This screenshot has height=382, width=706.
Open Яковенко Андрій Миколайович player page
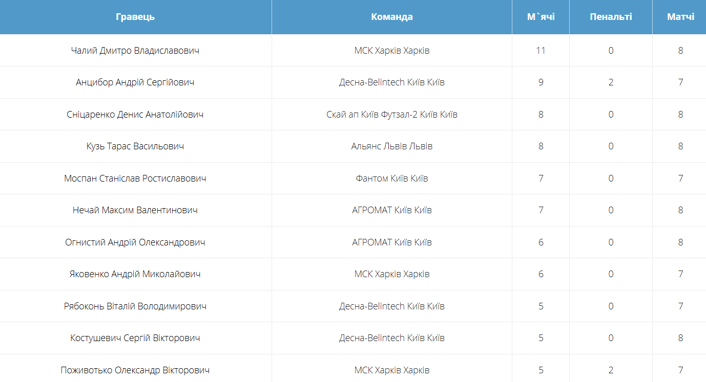tap(135, 274)
